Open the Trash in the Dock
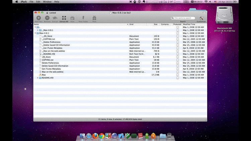The image size is (251, 141). pyautogui.click(x=169, y=136)
